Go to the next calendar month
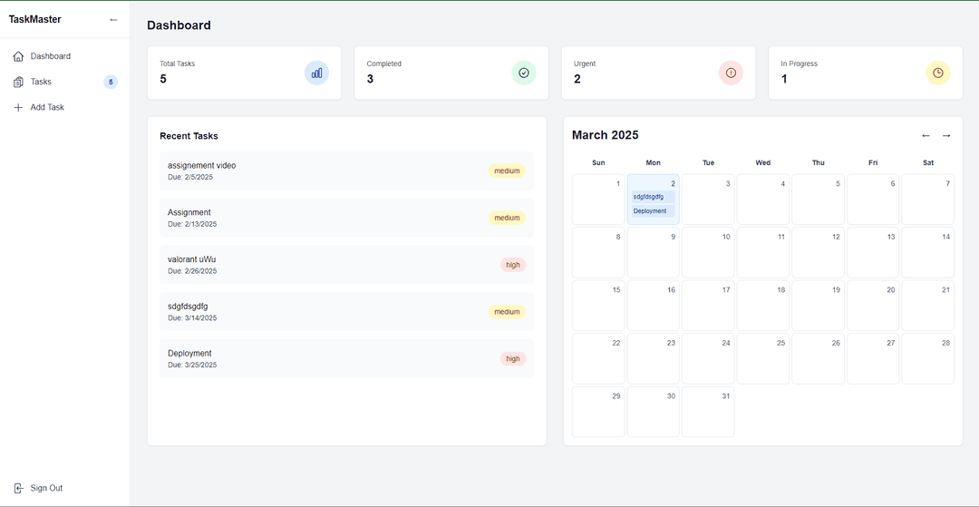This screenshot has width=979, height=507. (x=946, y=135)
